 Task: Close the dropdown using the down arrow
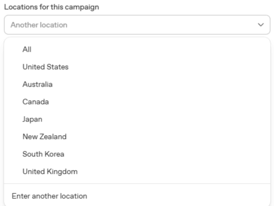click(260, 25)
